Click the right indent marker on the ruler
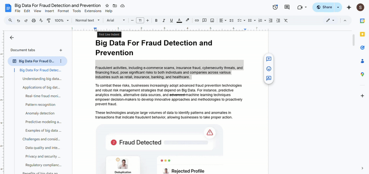The height and width of the screenshot is (174, 369). point(245,29)
